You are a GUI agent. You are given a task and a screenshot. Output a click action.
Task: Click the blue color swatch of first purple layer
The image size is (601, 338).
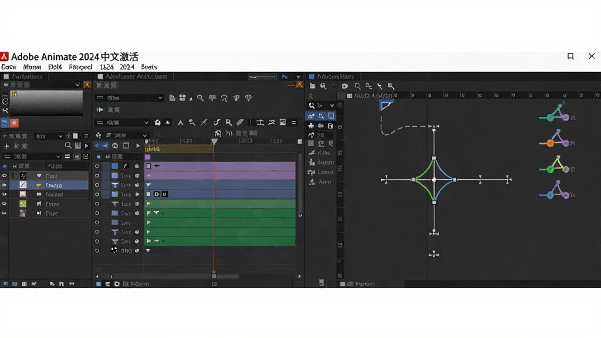tap(114, 166)
